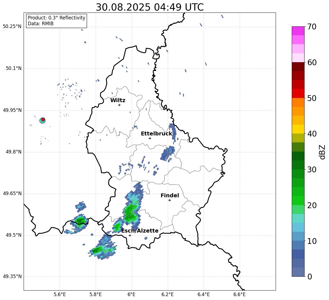Click the title "30.08.2025 04:49 UTC"
This screenshot has width=329, height=300.
[149, 7]
